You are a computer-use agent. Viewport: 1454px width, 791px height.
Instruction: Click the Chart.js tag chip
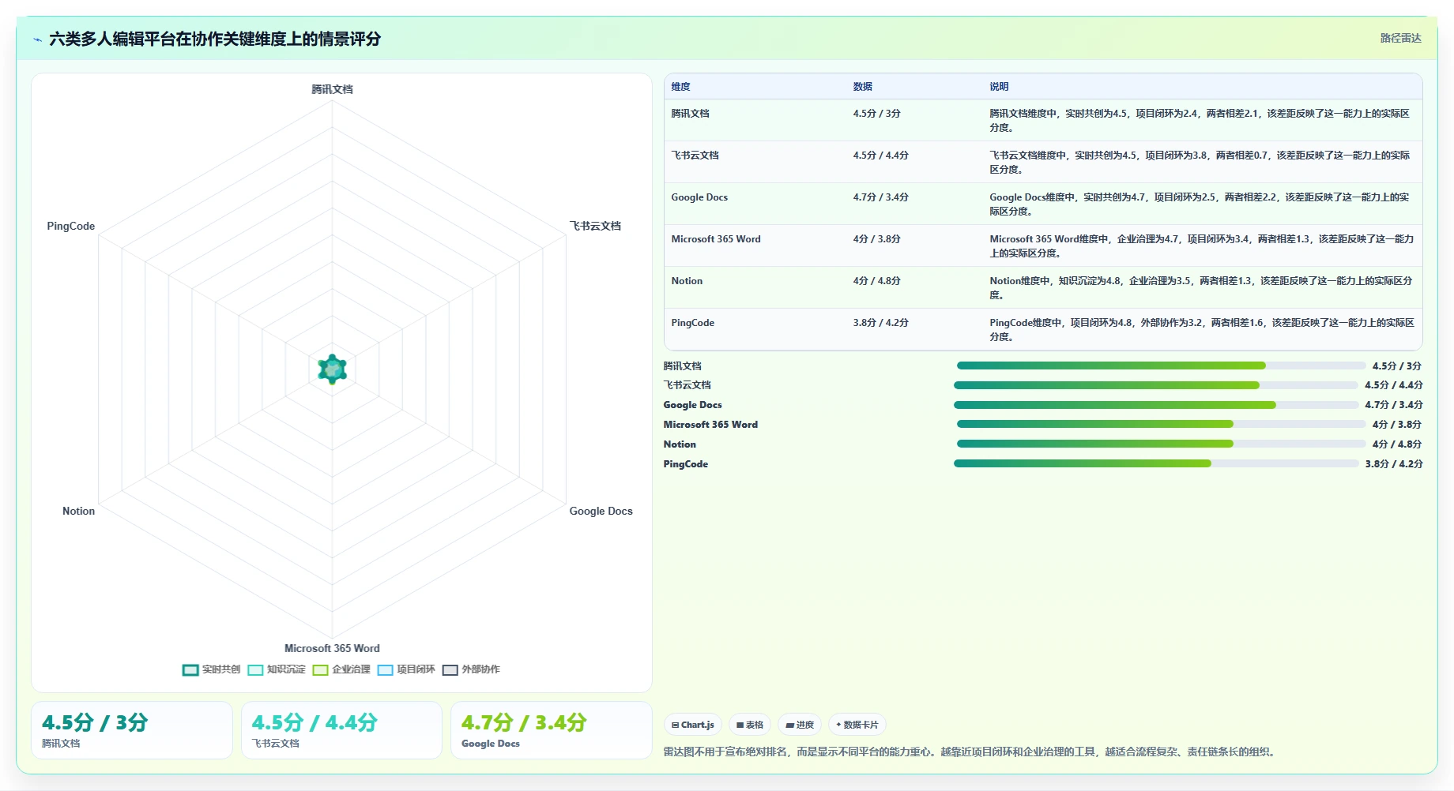693,725
